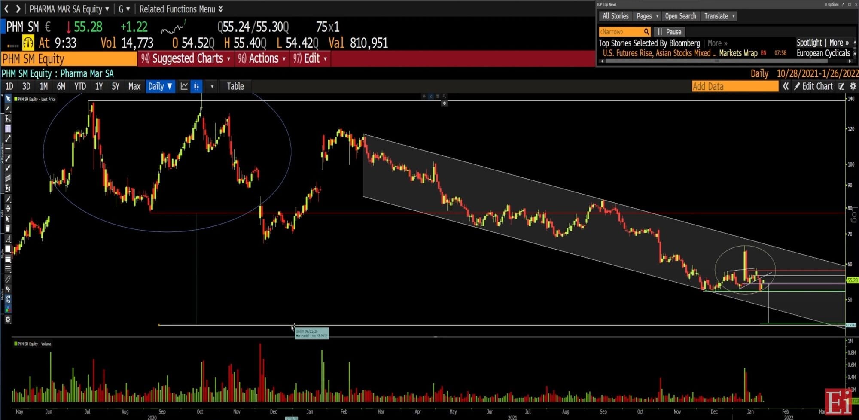
Task: Switch to candlestick chart type icon
Action: 196,86
